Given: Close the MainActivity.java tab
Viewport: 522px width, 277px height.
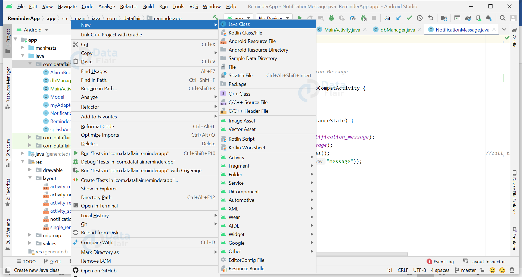Looking at the screenshot, I should (x=365, y=29).
